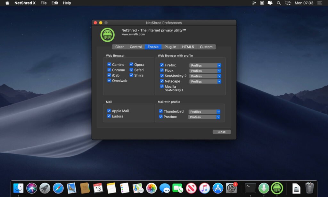Expand the Profiles menu beside Netscape
The image size is (328, 197).
click(205, 81)
